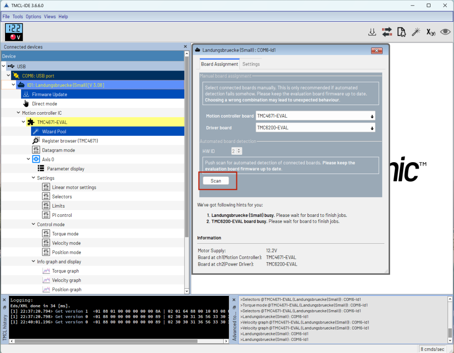This screenshot has width=454, height=353.
Task: Click the 8 cmds/sec status field
Action: coord(432,349)
